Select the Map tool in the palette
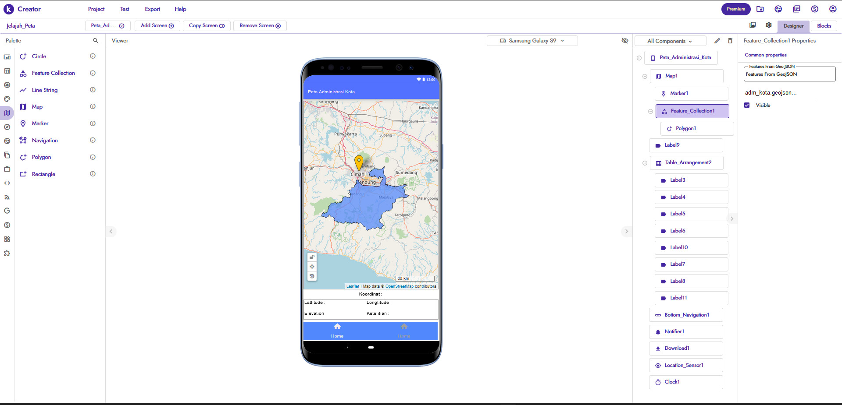The height and width of the screenshot is (405, 842). point(37,106)
